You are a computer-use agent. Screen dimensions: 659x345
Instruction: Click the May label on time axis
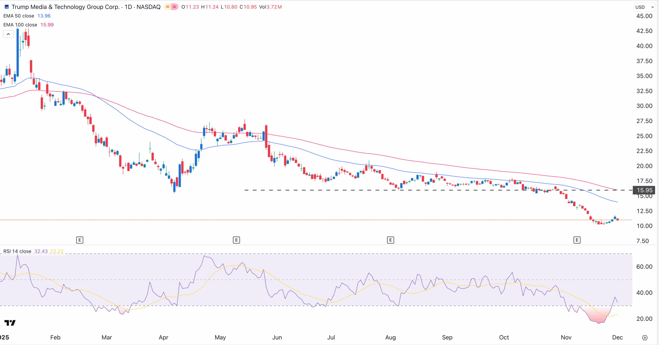click(x=220, y=338)
